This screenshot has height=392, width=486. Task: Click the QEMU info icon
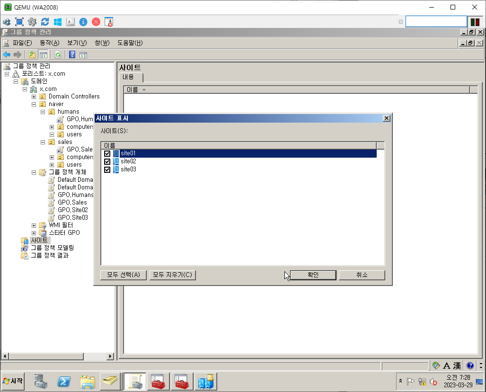click(83, 22)
